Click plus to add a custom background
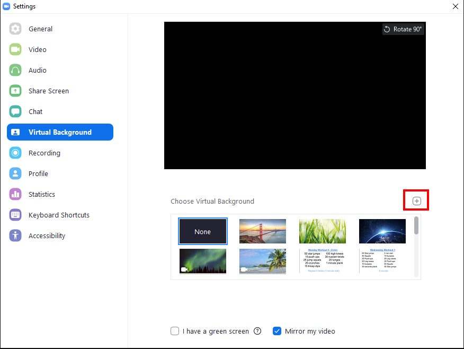This screenshot has width=464, height=349. 416,200
